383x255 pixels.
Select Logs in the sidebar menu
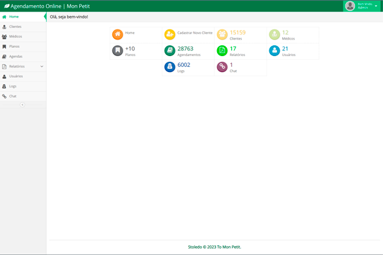pos(13,86)
